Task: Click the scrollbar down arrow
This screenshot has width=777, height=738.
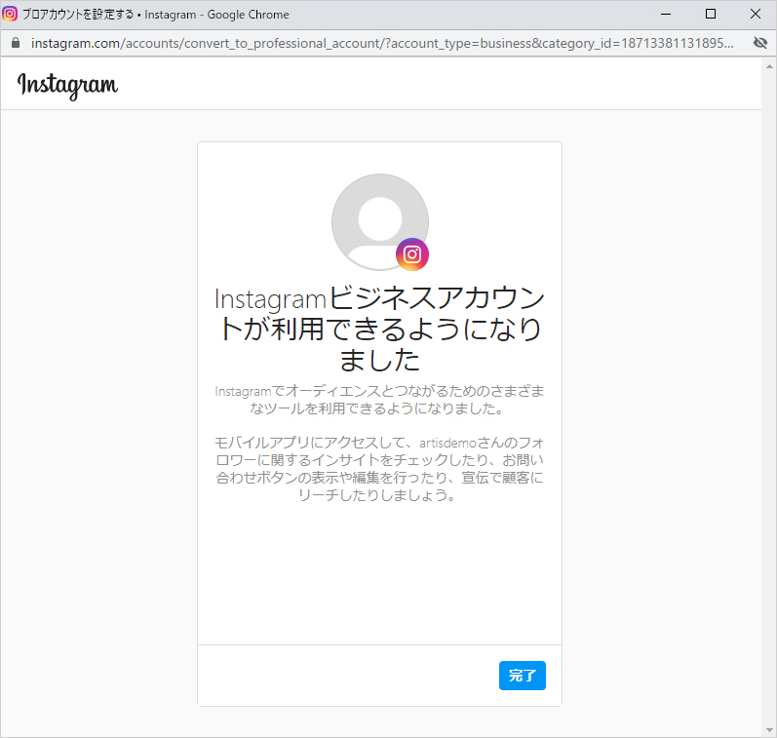Action: [x=769, y=729]
